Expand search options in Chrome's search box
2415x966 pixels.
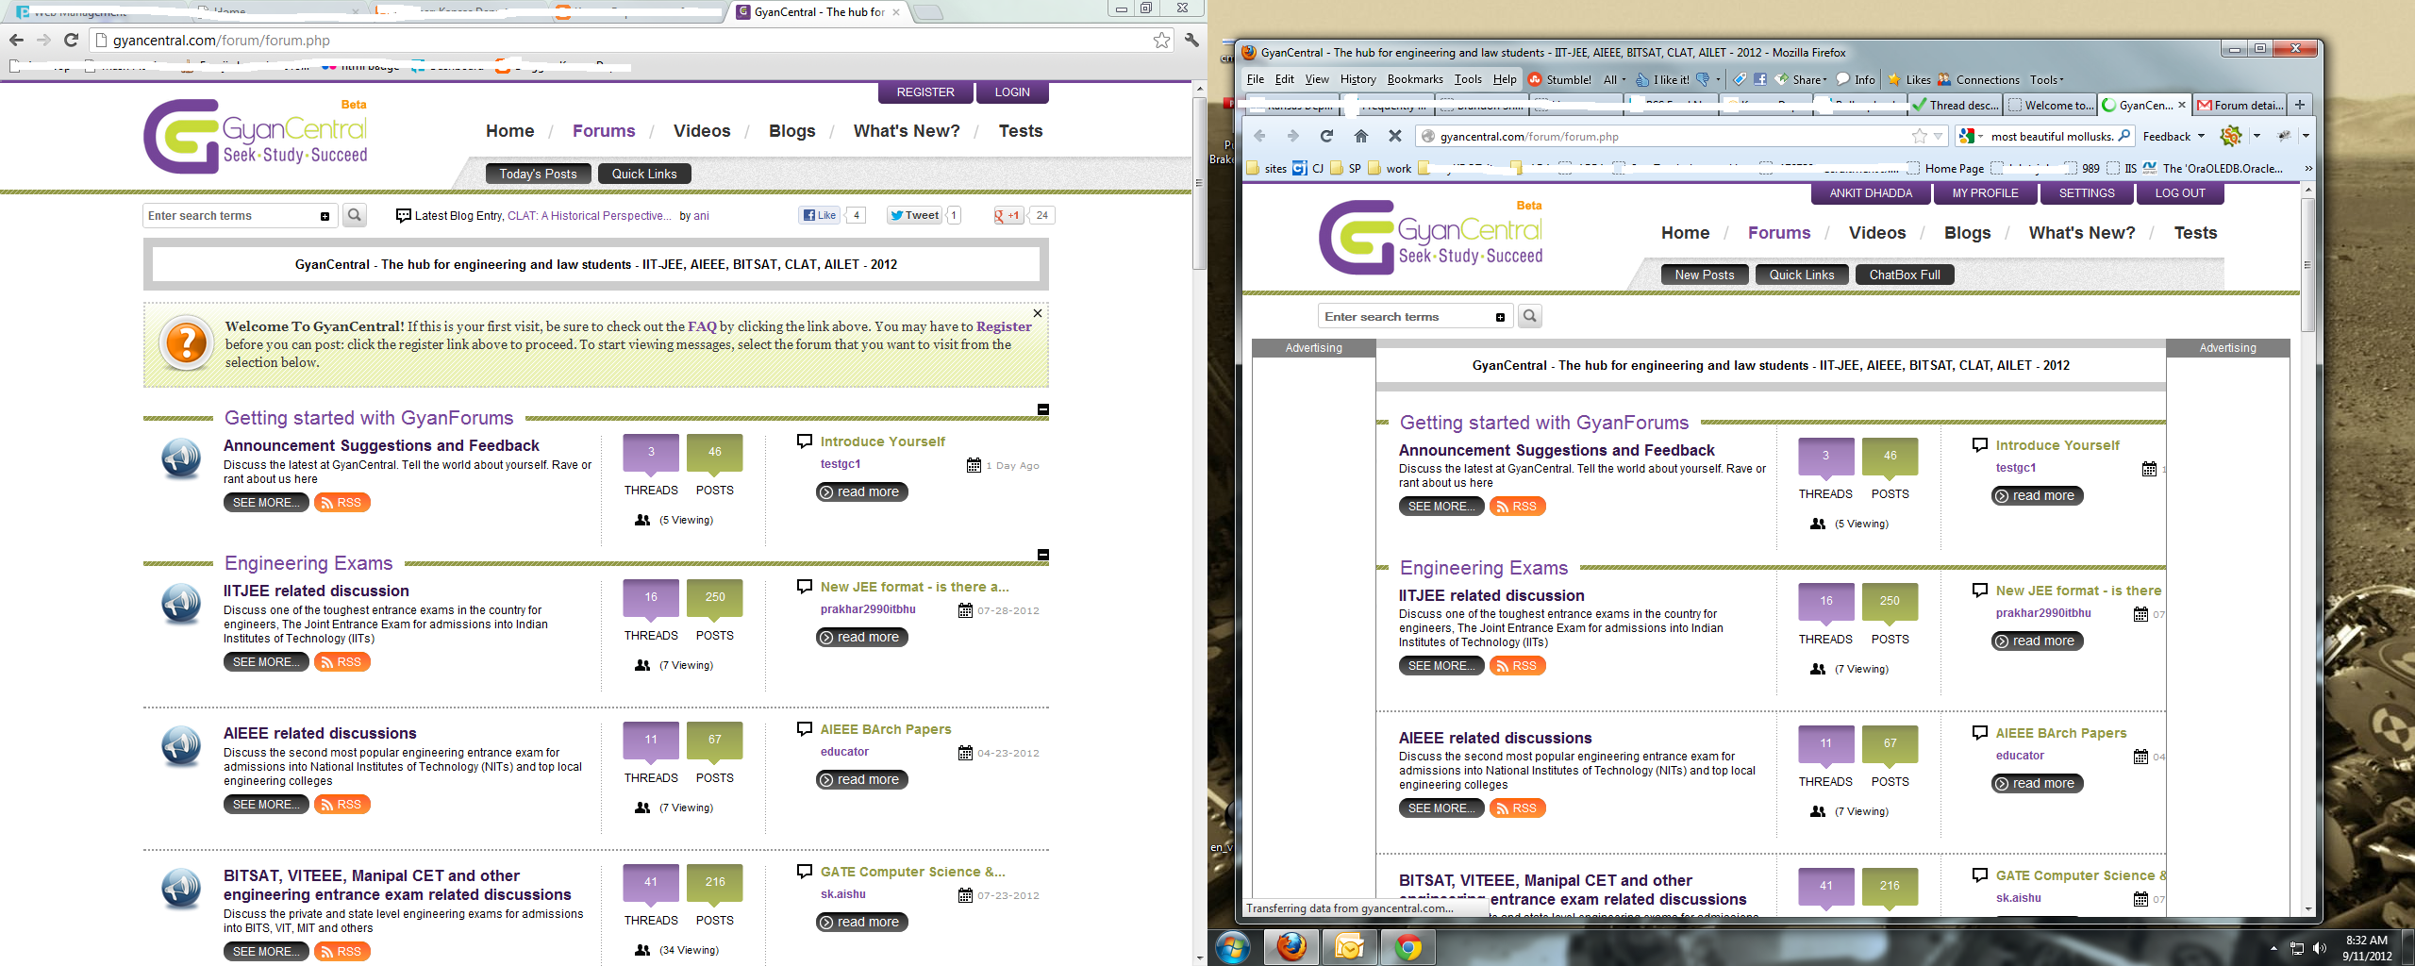coord(325,216)
